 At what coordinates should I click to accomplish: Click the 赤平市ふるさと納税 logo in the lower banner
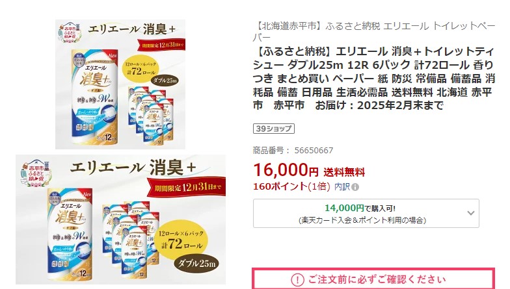[x=36, y=174]
